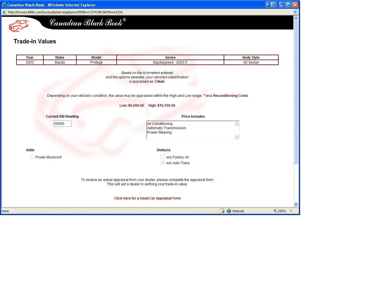Click the zoom magnifier icon

pyautogui.click(x=275, y=211)
